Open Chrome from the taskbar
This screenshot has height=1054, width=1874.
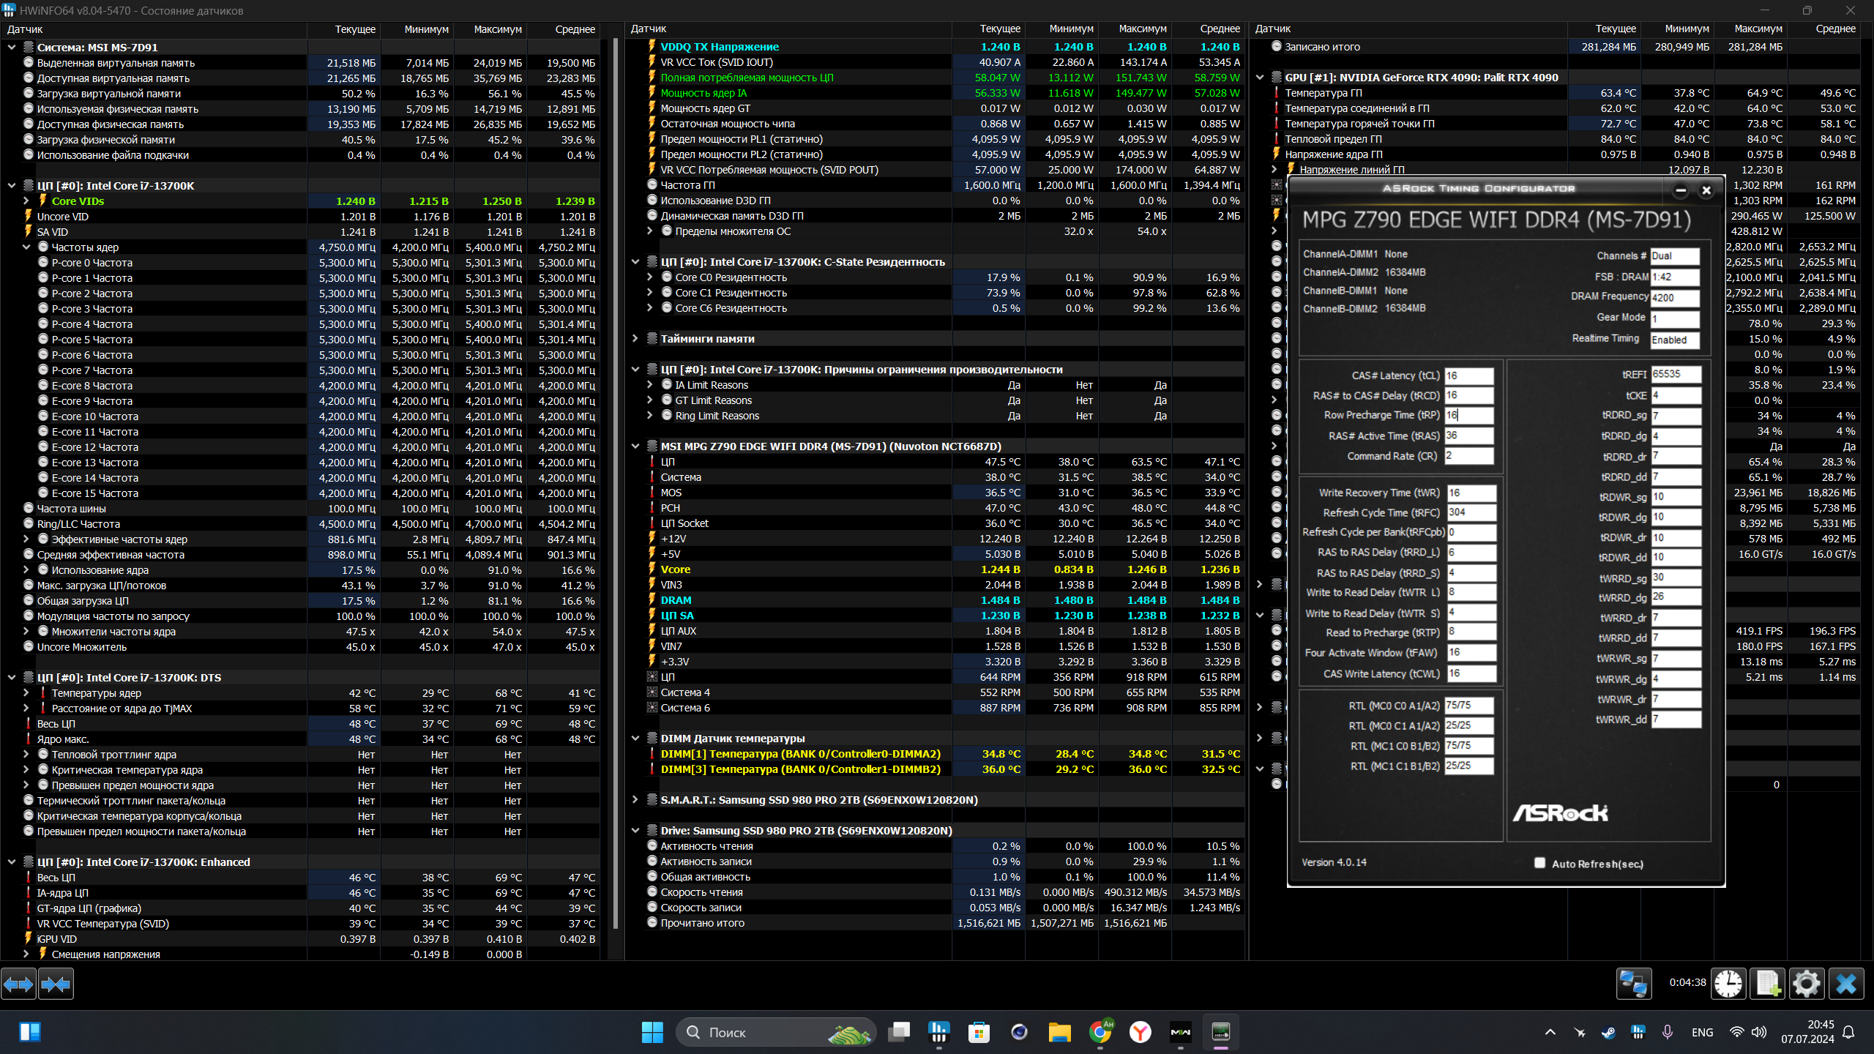tap(1100, 1033)
